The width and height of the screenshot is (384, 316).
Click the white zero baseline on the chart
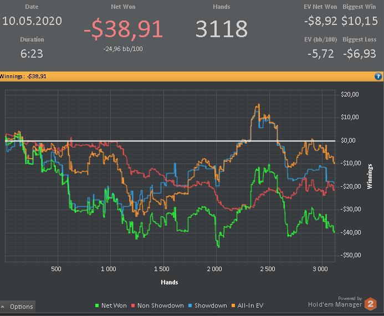click(170, 141)
